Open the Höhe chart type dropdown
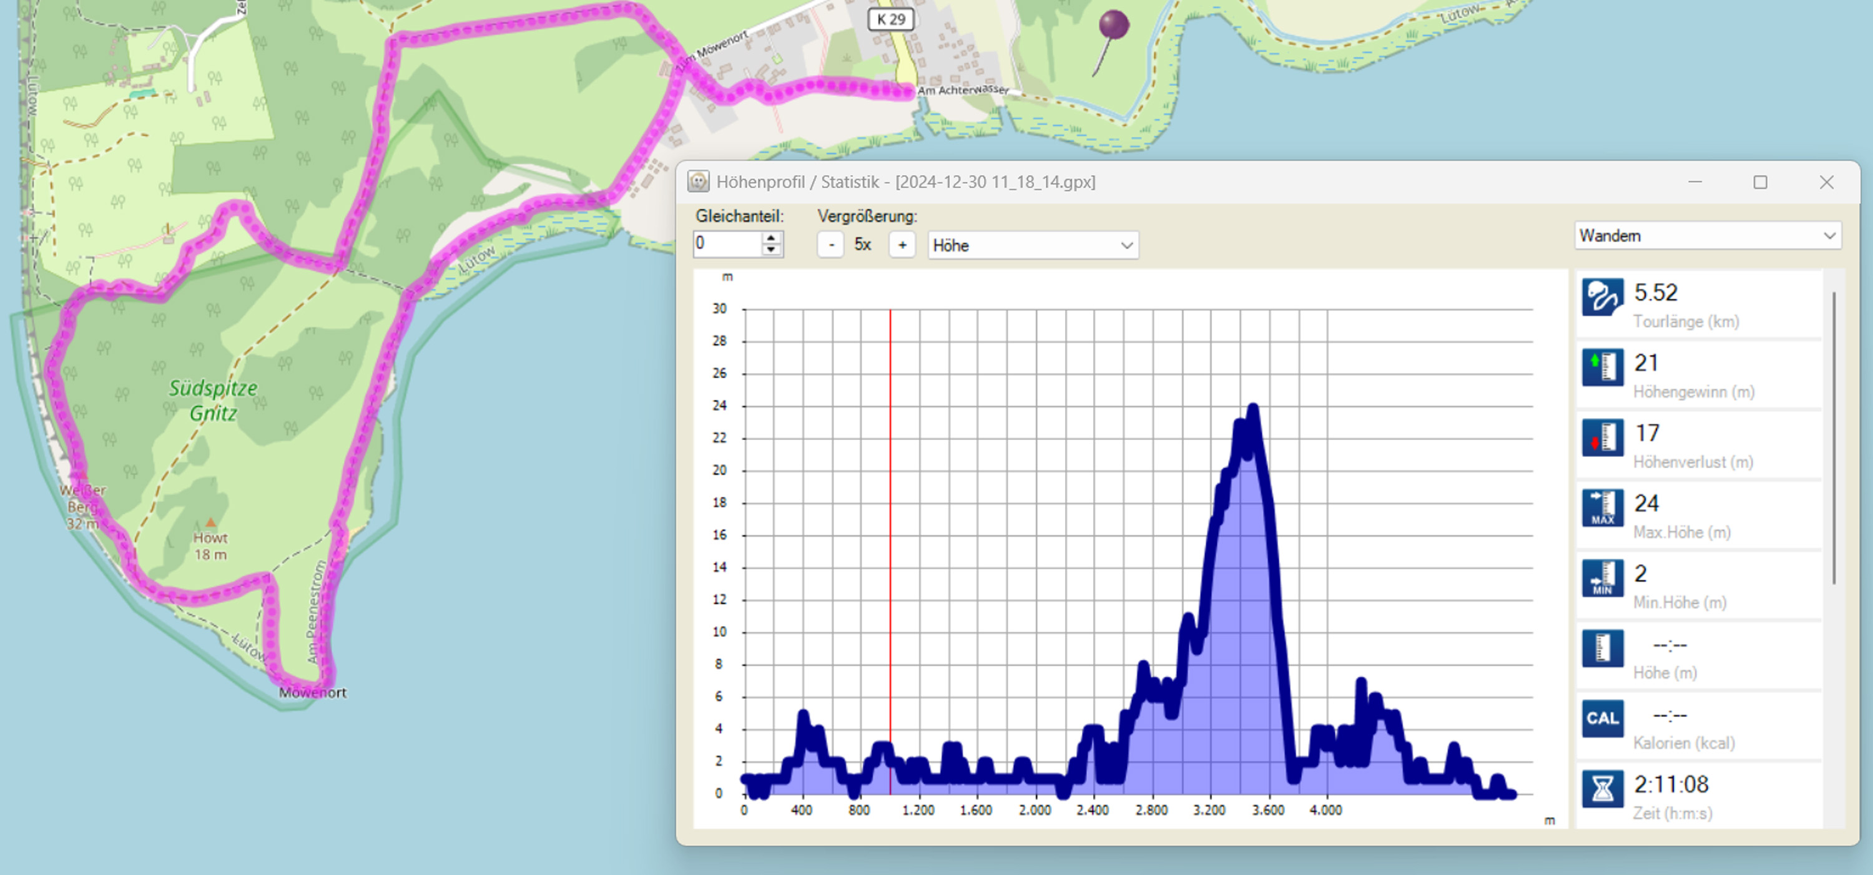This screenshot has height=875, width=1873. tap(1033, 246)
